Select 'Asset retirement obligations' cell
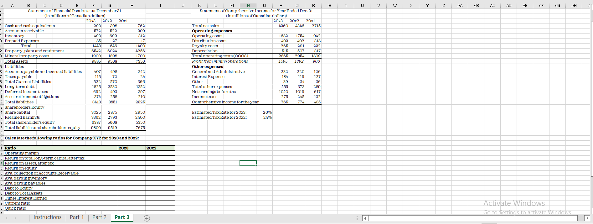593x224 pixels. [x=32, y=97]
